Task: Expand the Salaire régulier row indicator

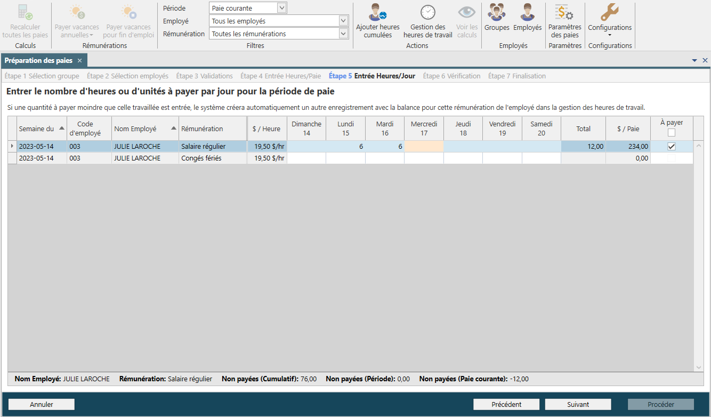Action: [x=12, y=146]
